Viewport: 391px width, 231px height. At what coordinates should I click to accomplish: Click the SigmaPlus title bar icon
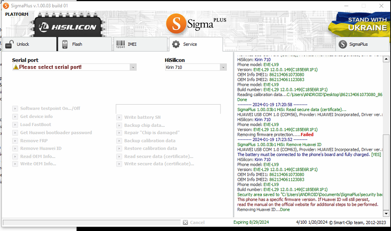[x=6, y=6]
